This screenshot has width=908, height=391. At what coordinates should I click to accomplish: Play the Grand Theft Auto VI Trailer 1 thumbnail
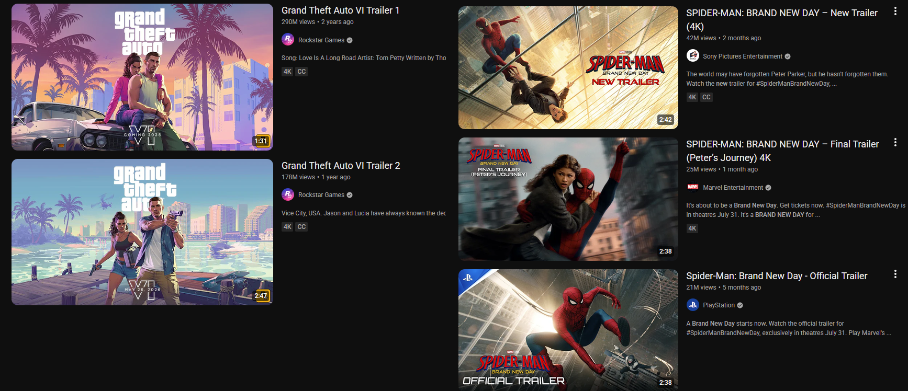142,77
